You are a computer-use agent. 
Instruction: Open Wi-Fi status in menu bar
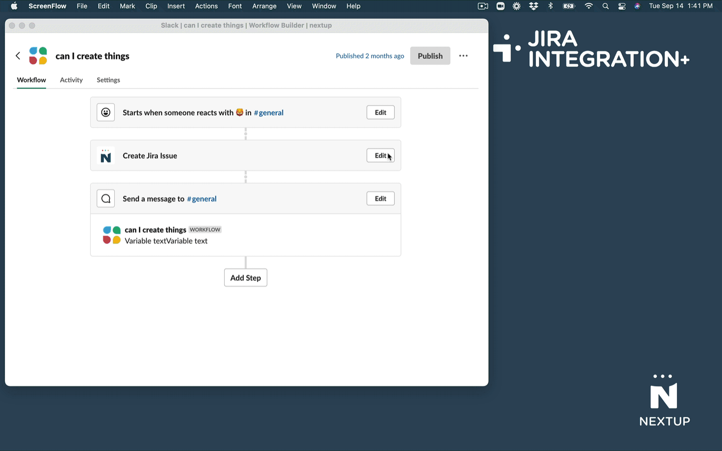pos(589,6)
